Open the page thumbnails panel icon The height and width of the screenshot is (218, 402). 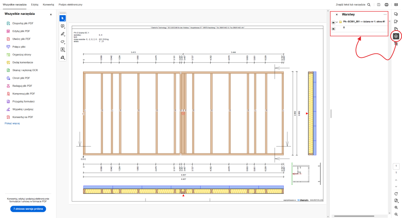[x=396, y=29]
